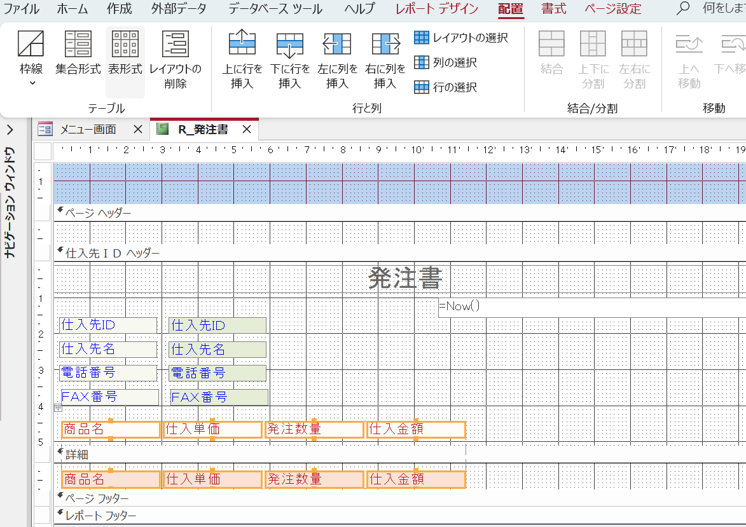Click the search magnifier icon
The width and height of the screenshot is (746, 527).
[x=683, y=8]
